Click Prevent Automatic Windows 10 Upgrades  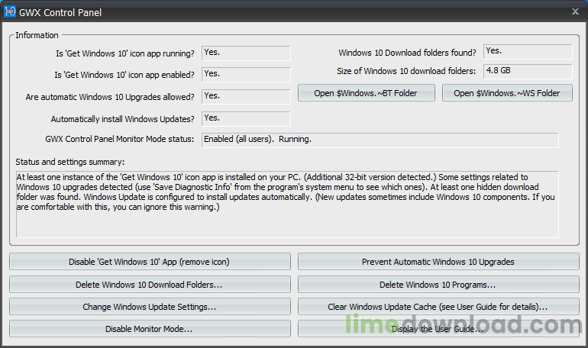coord(438,262)
